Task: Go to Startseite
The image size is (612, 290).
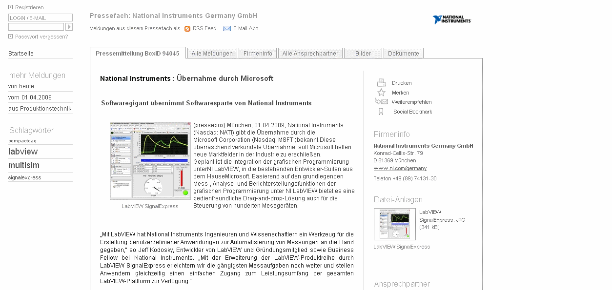Action: tap(21, 54)
